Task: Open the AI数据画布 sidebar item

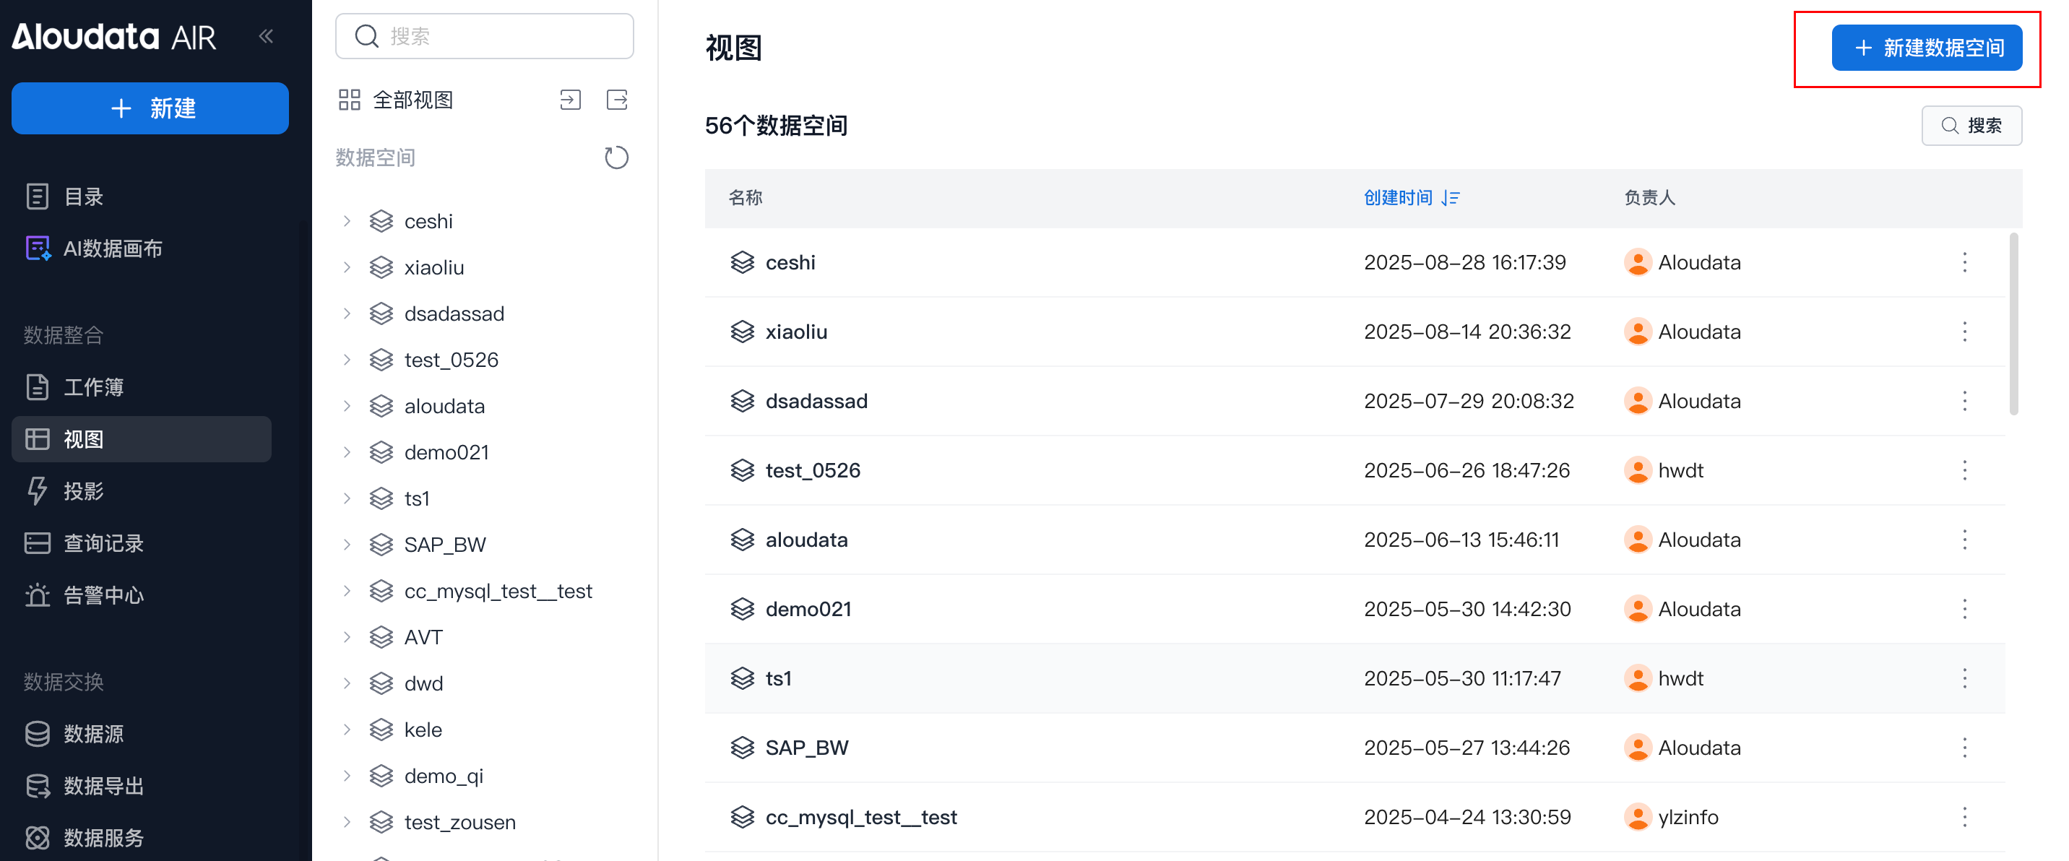Action: pyautogui.click(x=113, y=249)
